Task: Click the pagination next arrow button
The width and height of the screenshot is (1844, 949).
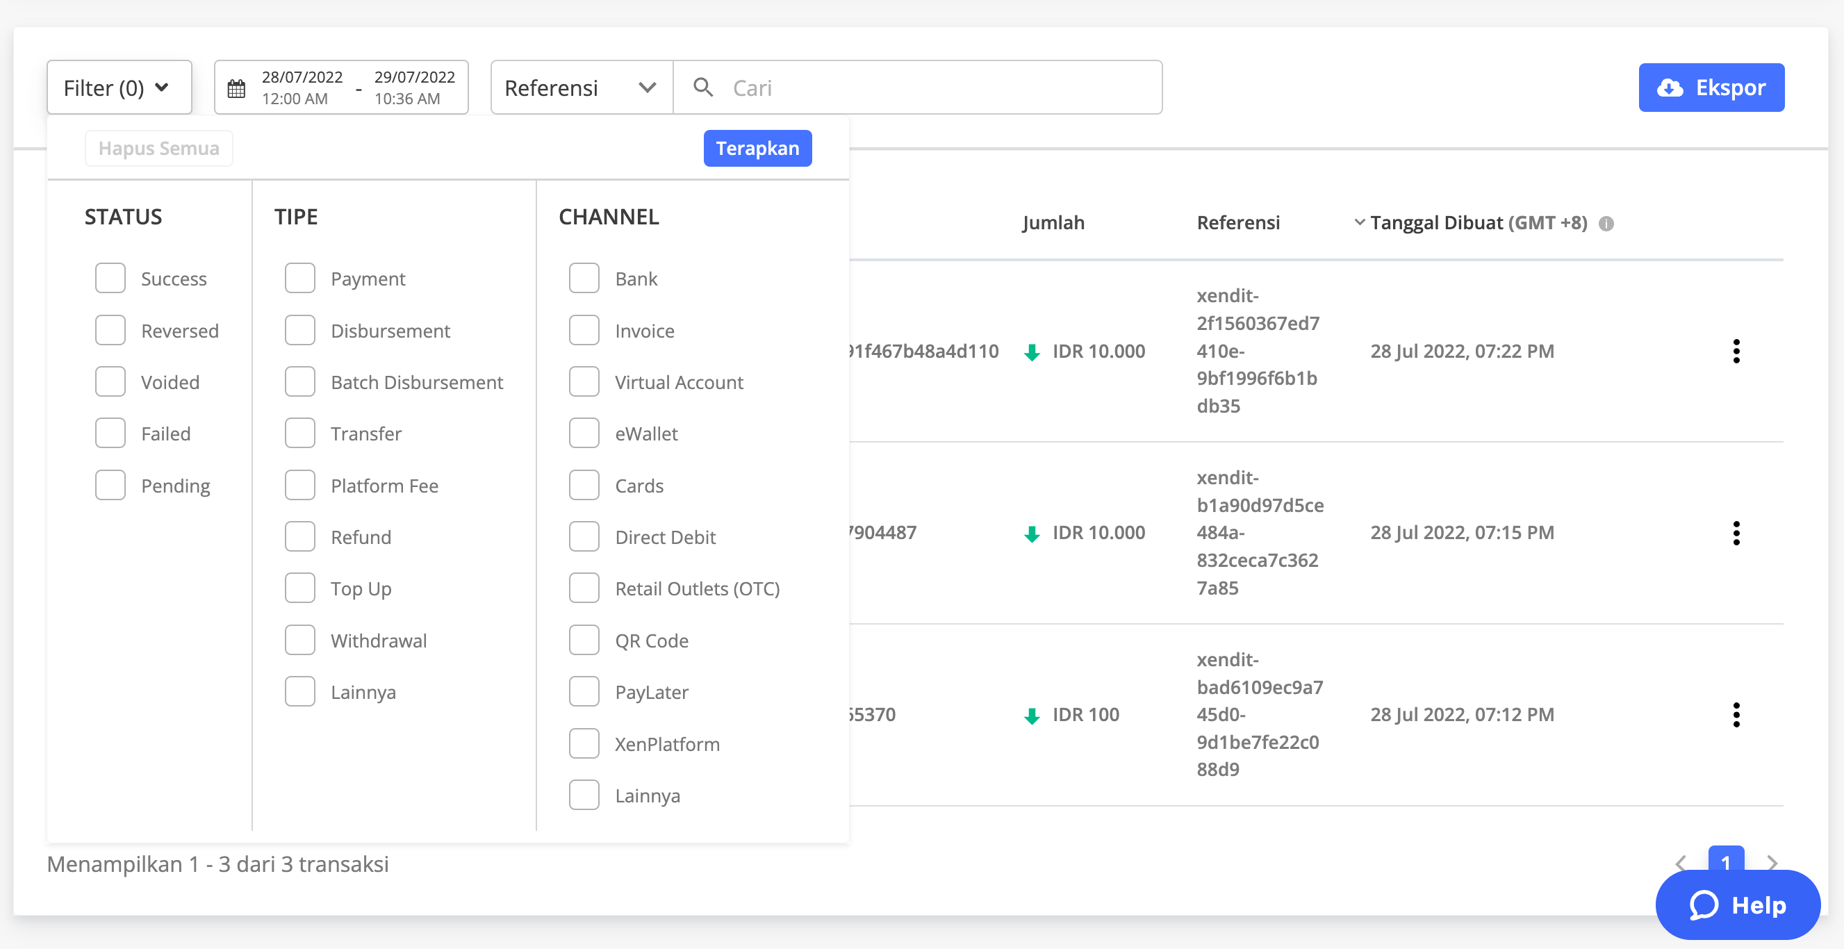Action: [x=1768, y=863]
